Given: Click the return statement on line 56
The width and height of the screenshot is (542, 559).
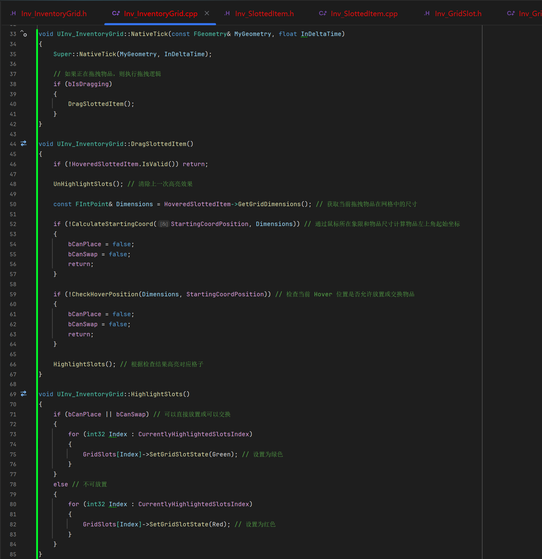Looking at the screenshot, I should (81, 264).
